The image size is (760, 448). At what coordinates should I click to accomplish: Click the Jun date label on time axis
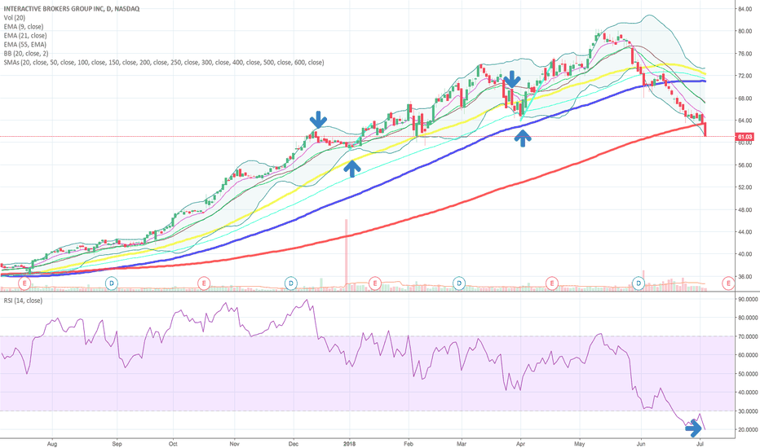(x=641, y=444)
